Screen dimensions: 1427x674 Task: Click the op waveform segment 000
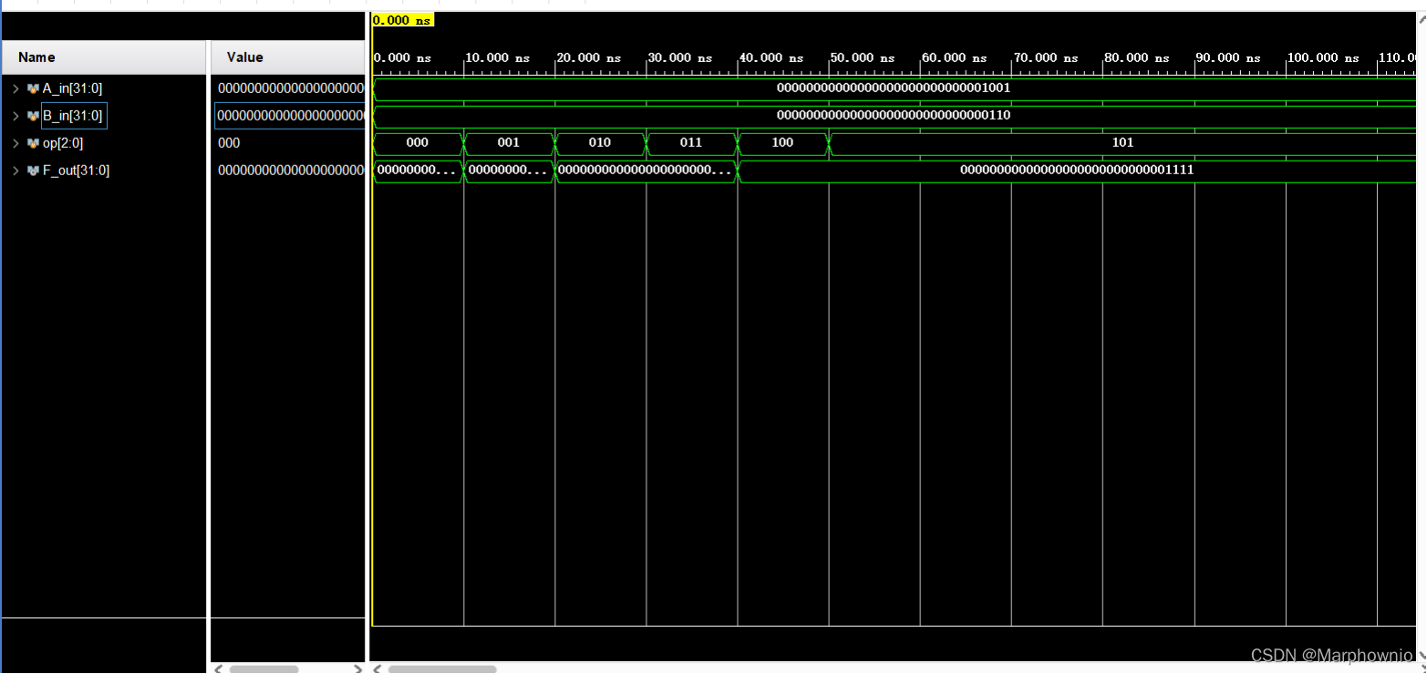418,143
